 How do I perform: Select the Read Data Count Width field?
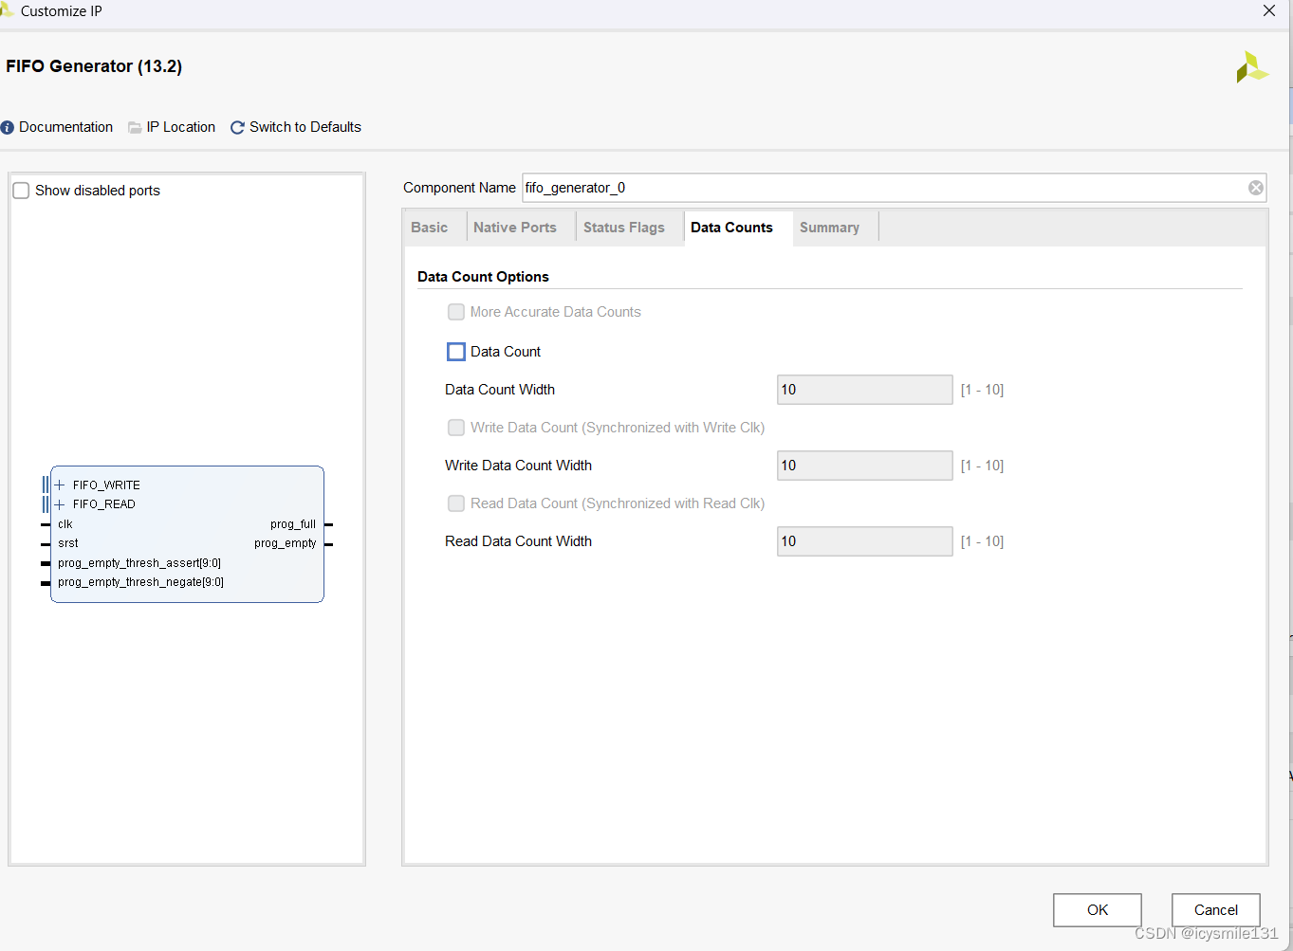click(x=864, y=541)
